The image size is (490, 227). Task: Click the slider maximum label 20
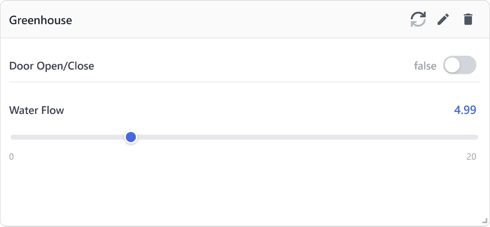pos(471,157)
